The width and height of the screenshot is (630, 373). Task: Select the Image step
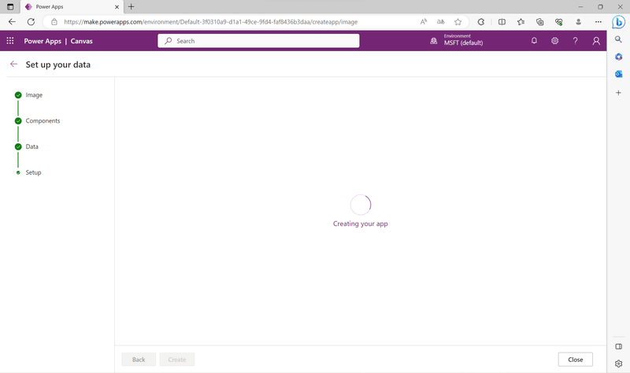point(28,95)
